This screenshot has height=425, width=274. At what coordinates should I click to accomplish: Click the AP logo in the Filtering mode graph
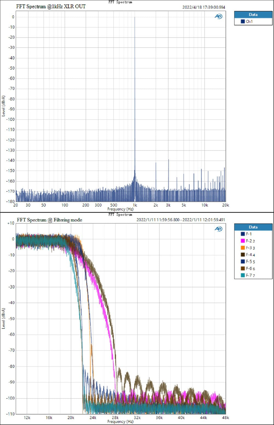click(x=218, y=229)
